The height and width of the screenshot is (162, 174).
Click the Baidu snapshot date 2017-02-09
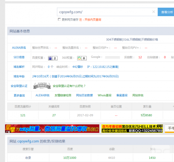[85, 115]
